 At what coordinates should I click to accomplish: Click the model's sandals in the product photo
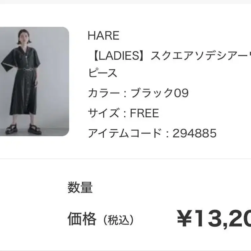click(x=24, y=129)
